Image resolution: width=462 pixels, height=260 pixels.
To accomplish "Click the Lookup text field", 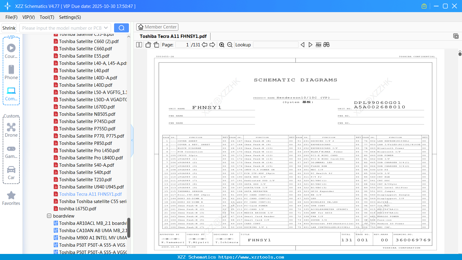I will point(276,45).
